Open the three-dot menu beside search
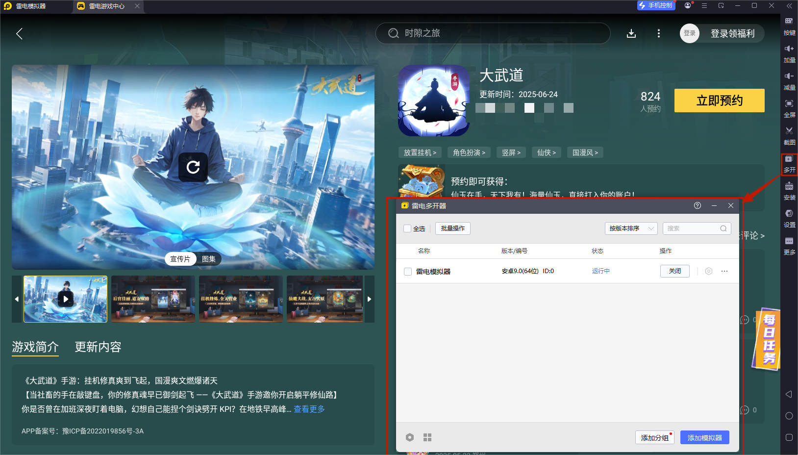The width and height of the screenshot is (798, 455). pyautogui.click(x=658, y=33)
